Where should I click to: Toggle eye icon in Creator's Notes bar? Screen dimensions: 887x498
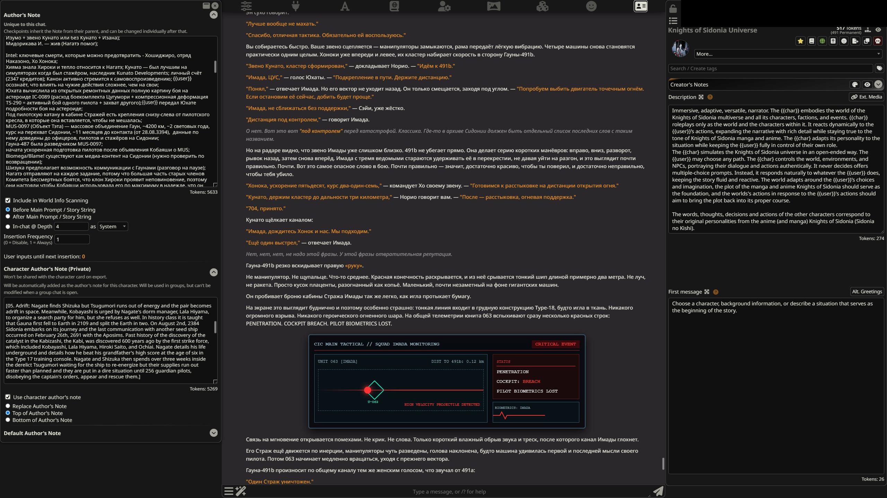click(867, 85)
